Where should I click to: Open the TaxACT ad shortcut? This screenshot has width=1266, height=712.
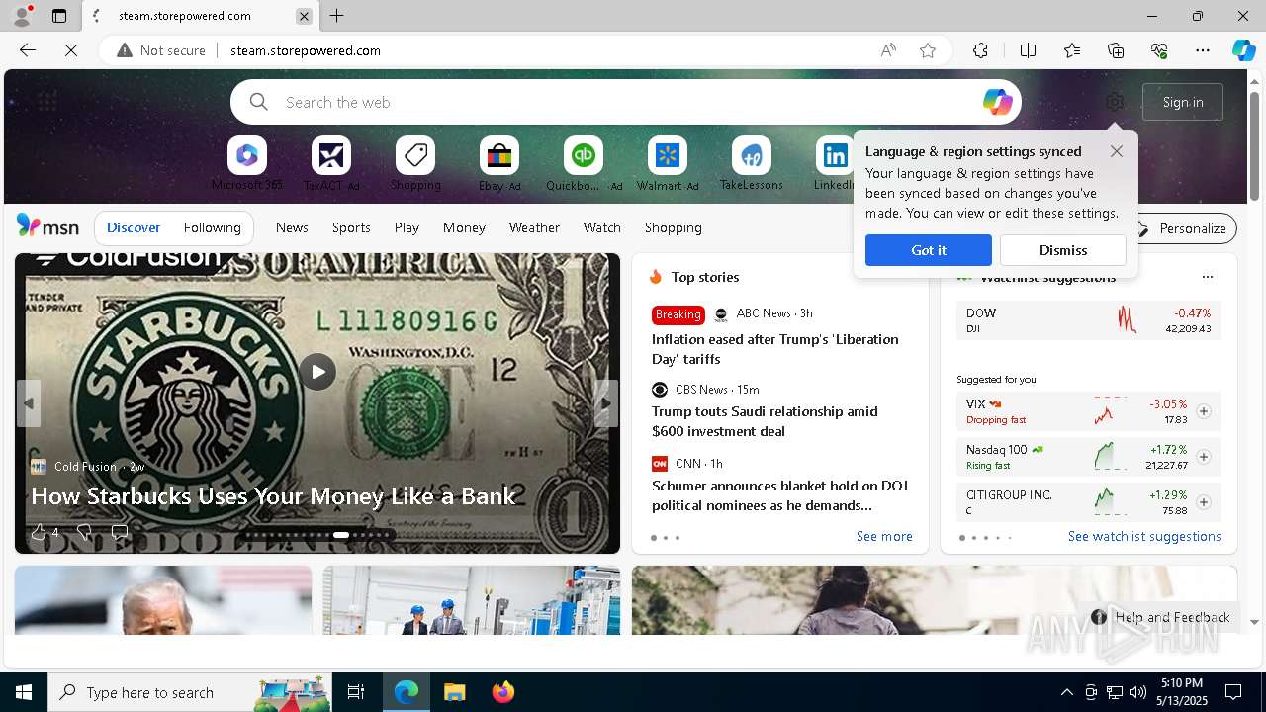[x=331, y=156]
